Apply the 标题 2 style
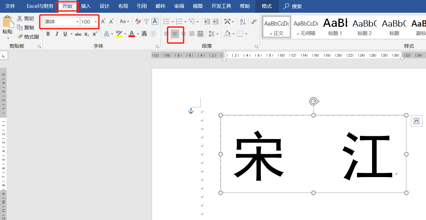Image resolution: width=426 pixels, height=220 pixels. 365,27
